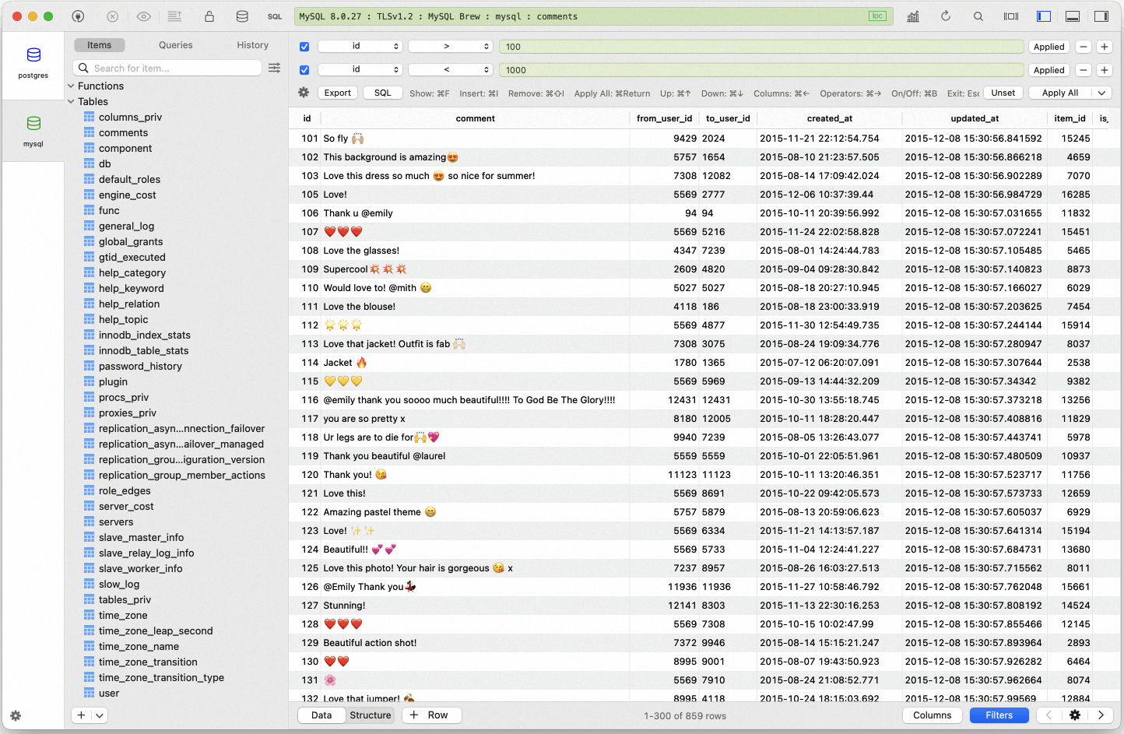
Task: Switch to the Items tab
Action: point(100,45)
